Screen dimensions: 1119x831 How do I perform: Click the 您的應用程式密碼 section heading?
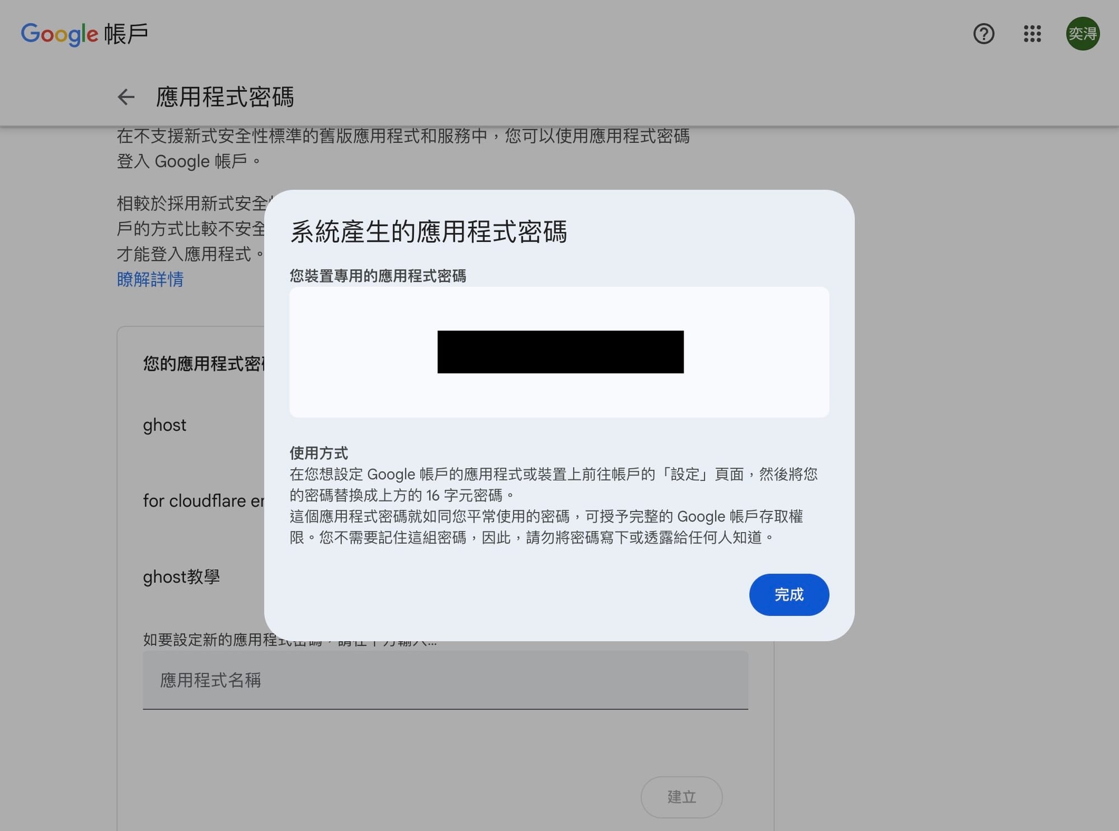tap(204, 364)
